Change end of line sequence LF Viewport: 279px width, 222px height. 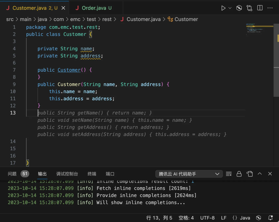pos(224,218)
